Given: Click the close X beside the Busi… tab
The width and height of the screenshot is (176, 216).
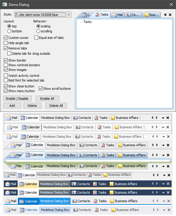Looking at the screenshot, I should point(170,15).
